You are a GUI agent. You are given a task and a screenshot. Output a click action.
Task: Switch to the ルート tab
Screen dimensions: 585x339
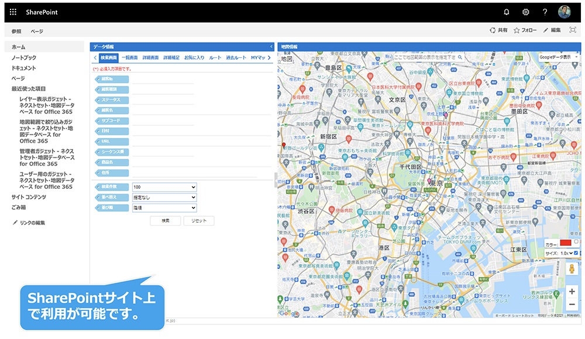(x=215, y=57)
